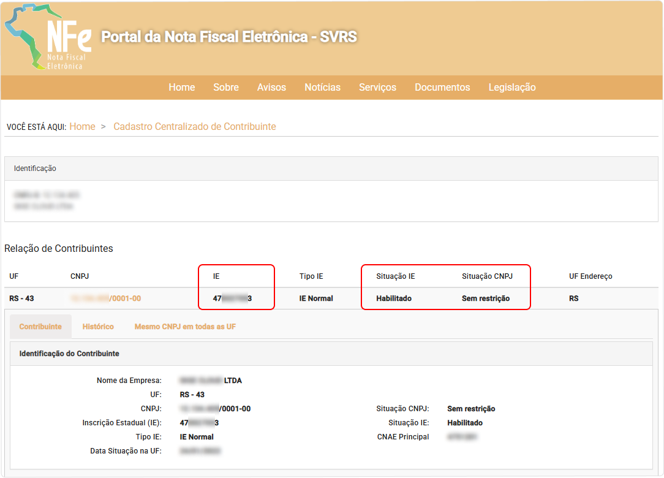This screenshot has height=478, width=664.
Task: Click the UF column header
Action: [14, 276]
